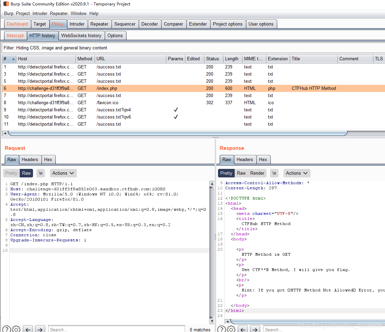Go to previous match in Request search
Screen dimensions: 385x332
tap(28, 329)
